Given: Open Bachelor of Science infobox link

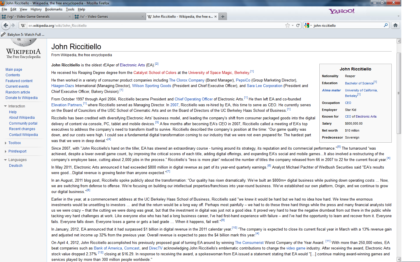Looking at the screenshot, I should pos(359,83).
